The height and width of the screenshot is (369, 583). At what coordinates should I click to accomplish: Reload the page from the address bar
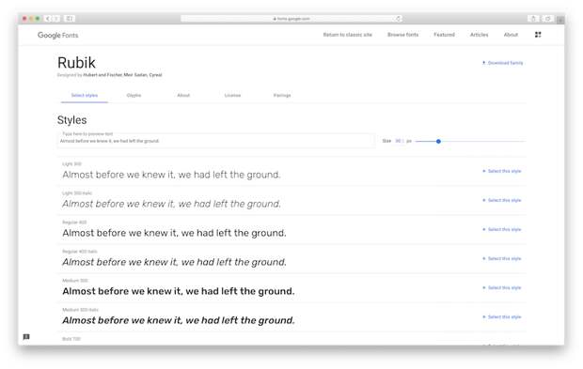[x=398, y=18]
